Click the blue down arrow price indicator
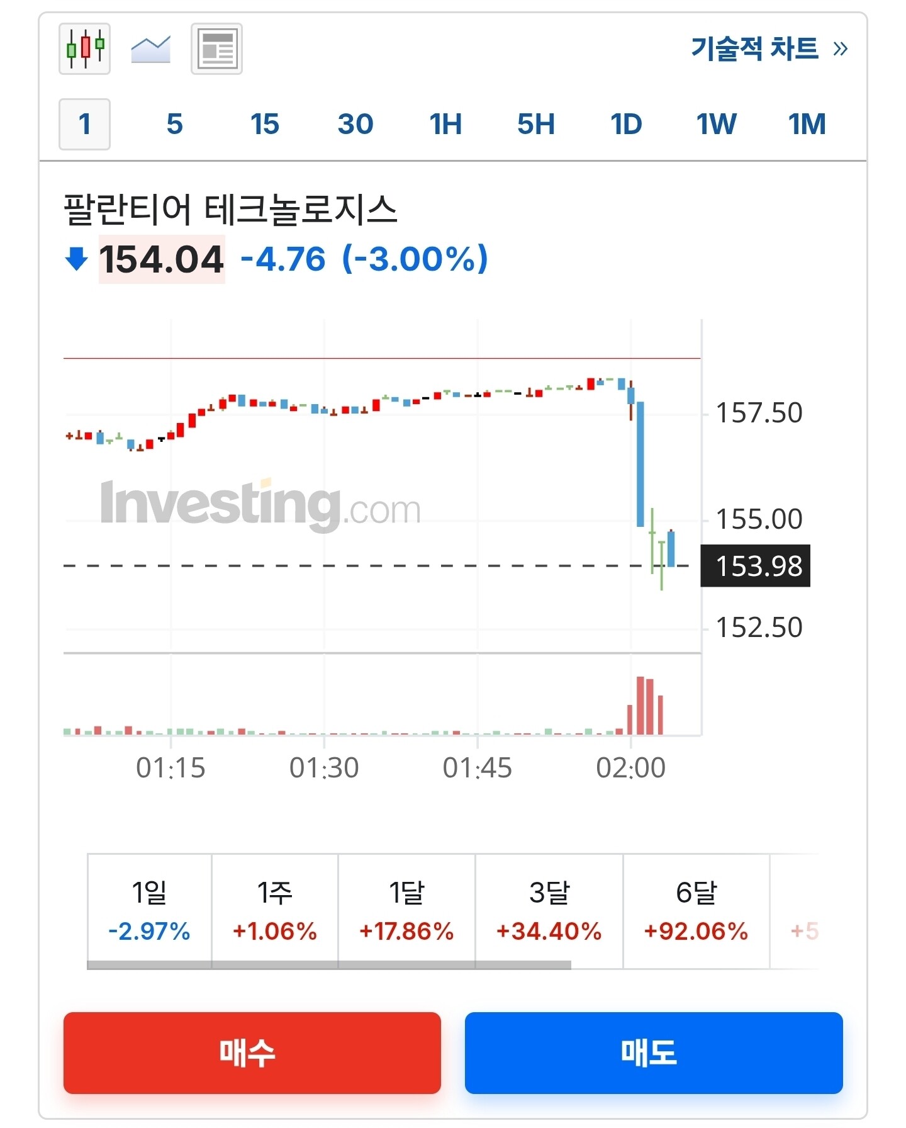This screenshot has width=906, height=1128. pyautogui.click(x=77, y=259)
